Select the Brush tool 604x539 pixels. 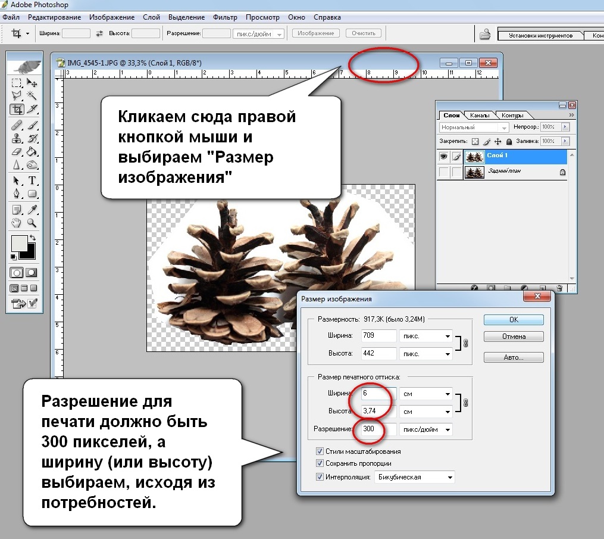(x=32, y=125)
